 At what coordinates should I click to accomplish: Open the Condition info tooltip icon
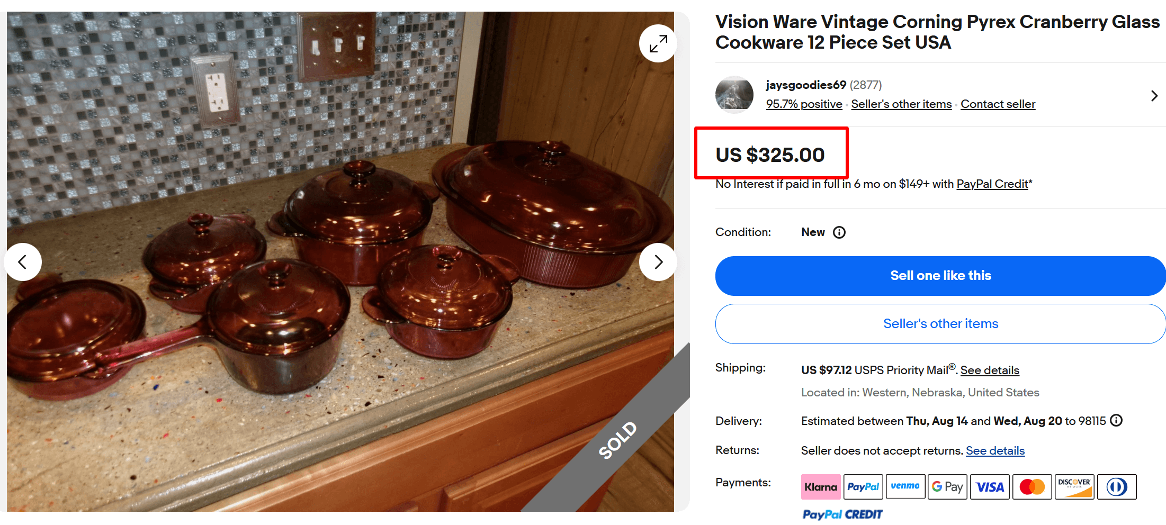pyautogui.click(x=840, y=232)
